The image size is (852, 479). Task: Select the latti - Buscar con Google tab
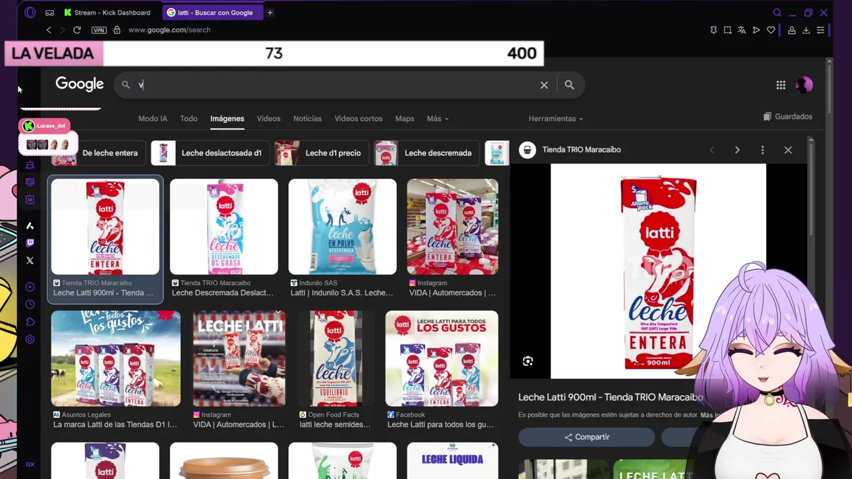click(x=213, y=13)
